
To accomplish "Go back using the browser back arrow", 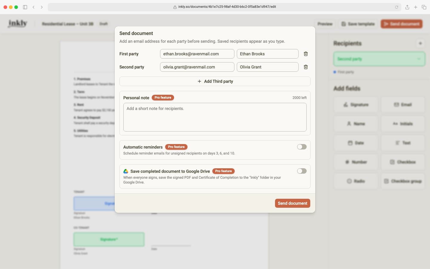I will (x=33, y=7).
